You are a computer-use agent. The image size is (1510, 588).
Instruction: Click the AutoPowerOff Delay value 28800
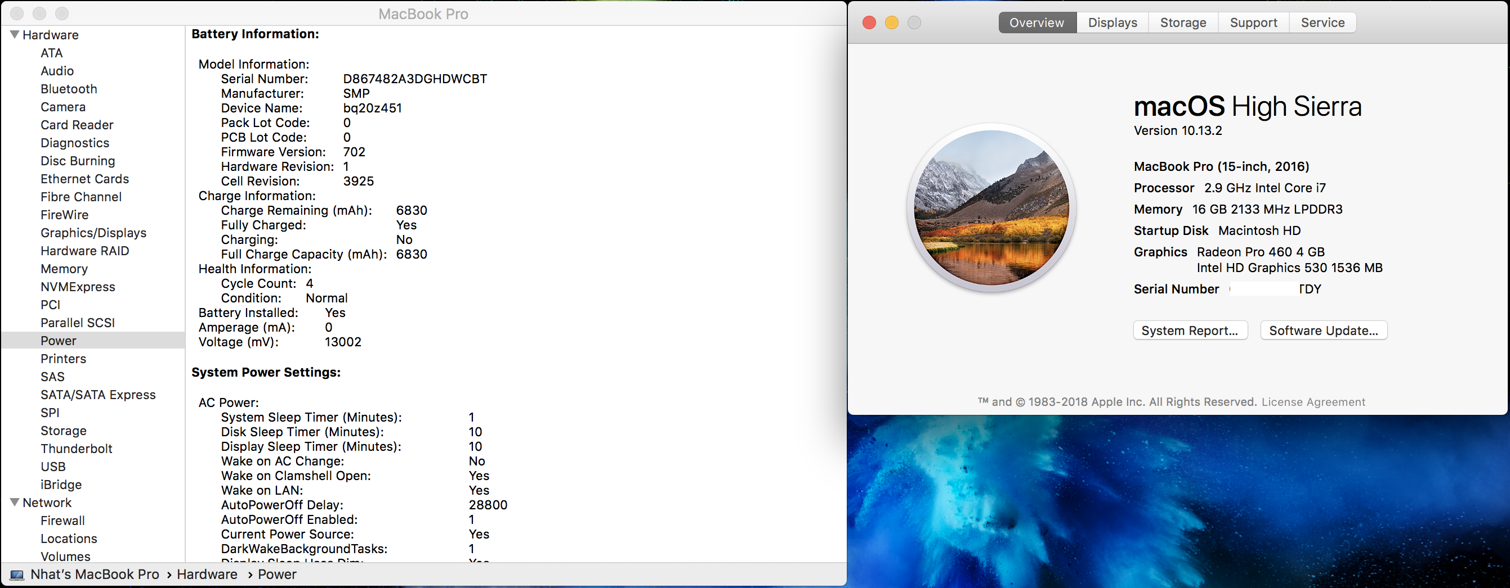488,505
